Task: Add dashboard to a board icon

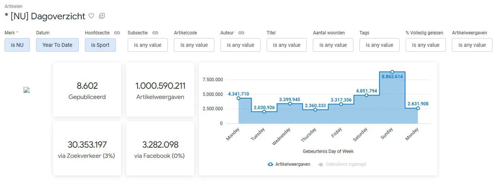Action: [x=102, y=16]
